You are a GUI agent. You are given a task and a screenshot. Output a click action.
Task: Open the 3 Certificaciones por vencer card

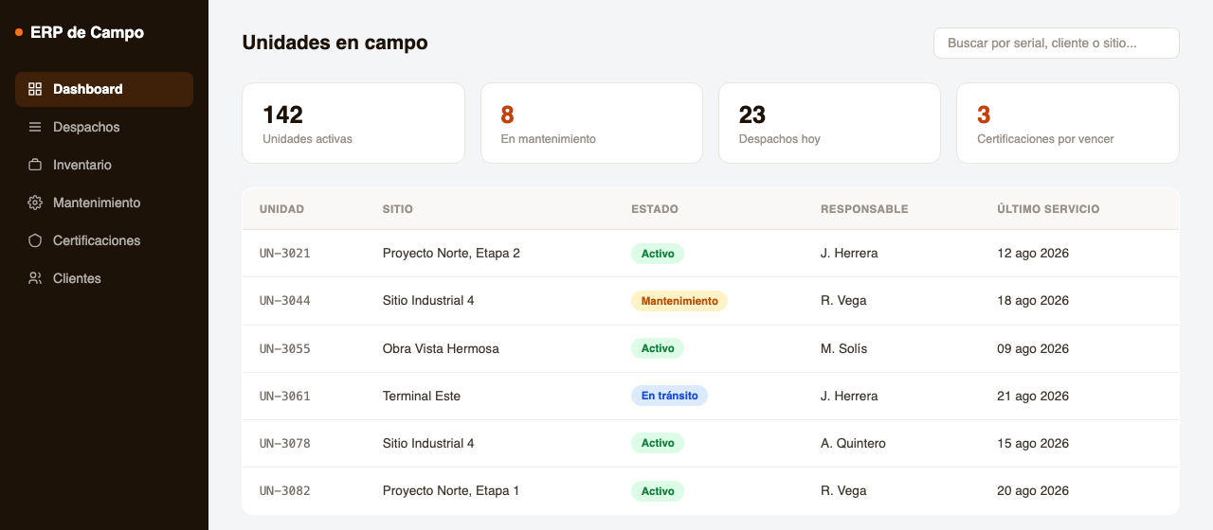[1068, 123]
